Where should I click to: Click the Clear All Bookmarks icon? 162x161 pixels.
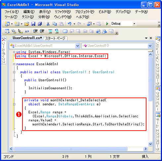(111, 31)
